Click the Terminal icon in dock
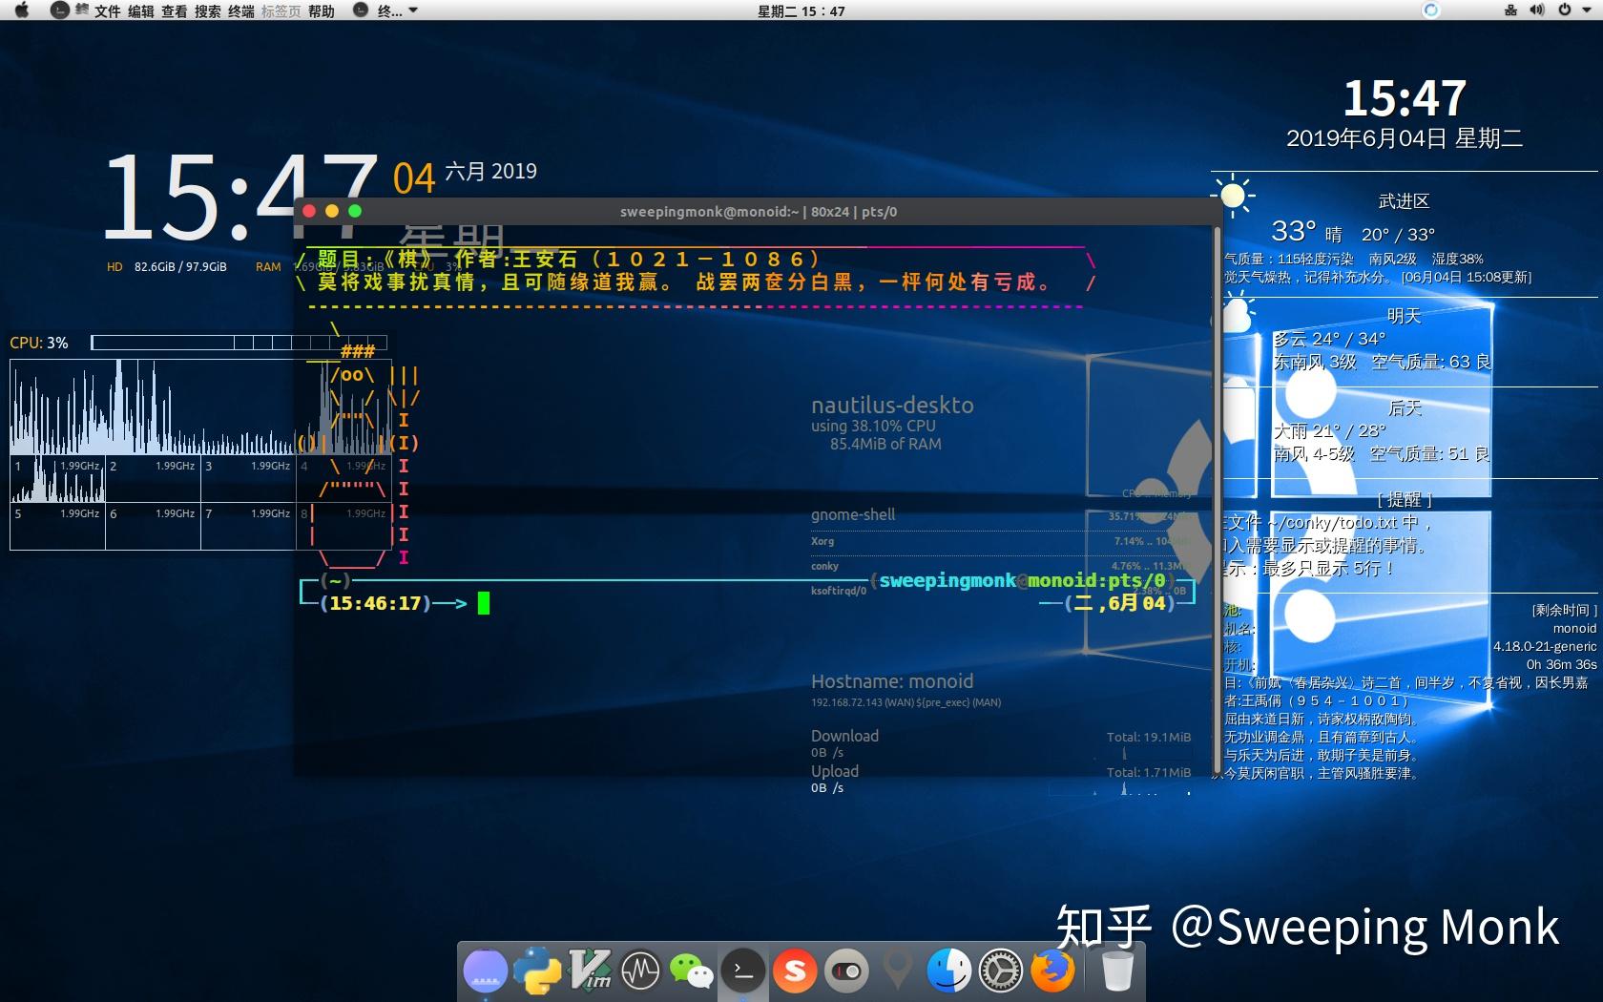Viewport: 1603px width, 1002px height. (x=743, y=972)
